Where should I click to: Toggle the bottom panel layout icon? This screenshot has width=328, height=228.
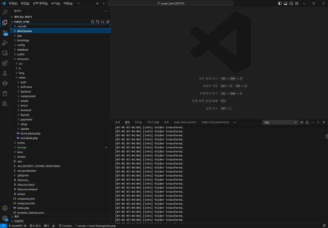tap(285, 3)
